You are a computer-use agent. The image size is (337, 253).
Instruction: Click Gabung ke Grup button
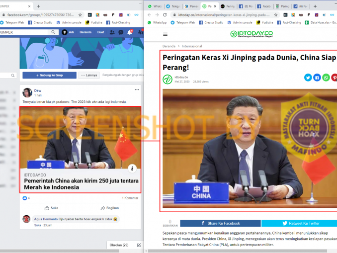coord(49,75)
